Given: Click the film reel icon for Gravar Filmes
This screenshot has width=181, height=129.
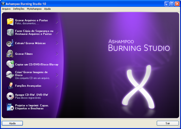Looking at the screenshot, I should point(10,54).
